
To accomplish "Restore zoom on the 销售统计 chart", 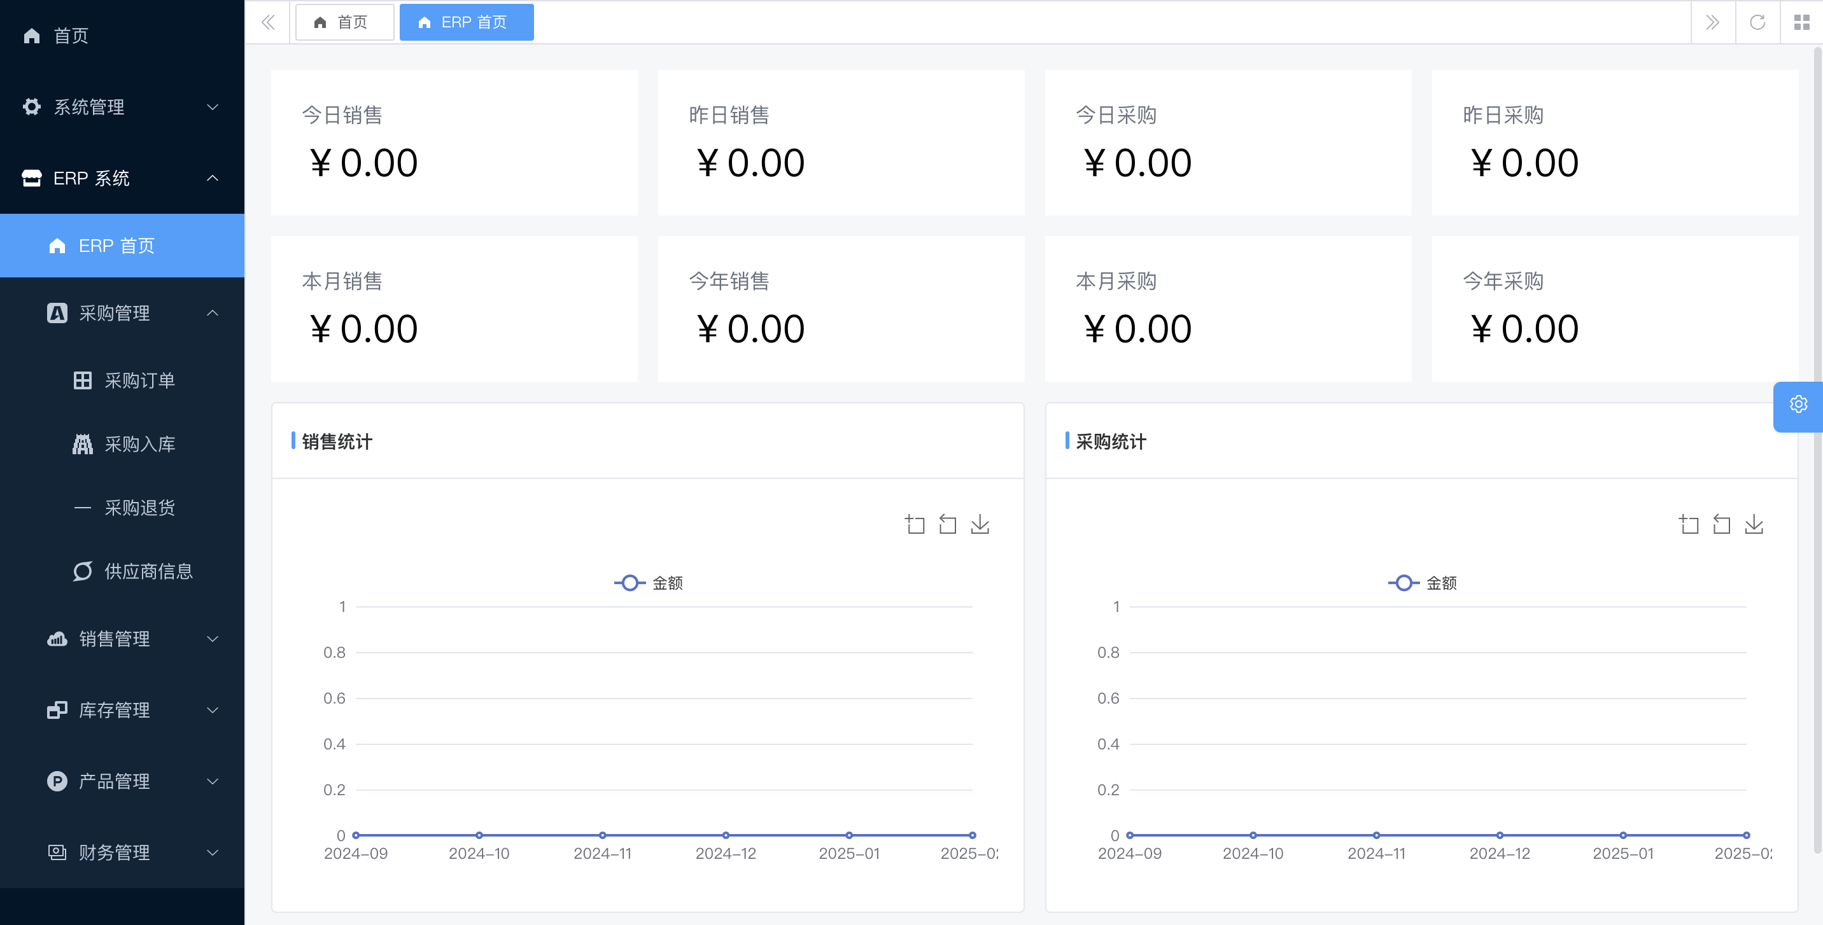I will (x=947, y=524).
